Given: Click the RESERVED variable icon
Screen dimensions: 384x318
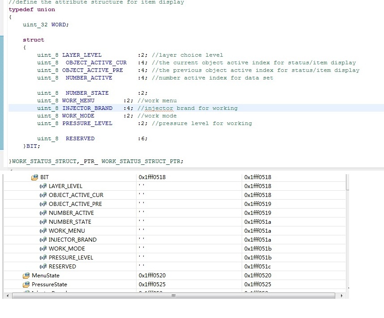Looking at the screenshot, I should 43,267.
